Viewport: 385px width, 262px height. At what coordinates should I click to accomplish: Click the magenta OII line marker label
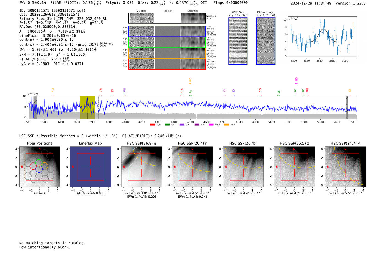296,81
